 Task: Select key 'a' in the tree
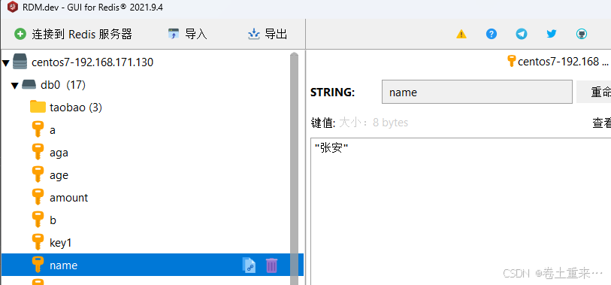[53, 130]
